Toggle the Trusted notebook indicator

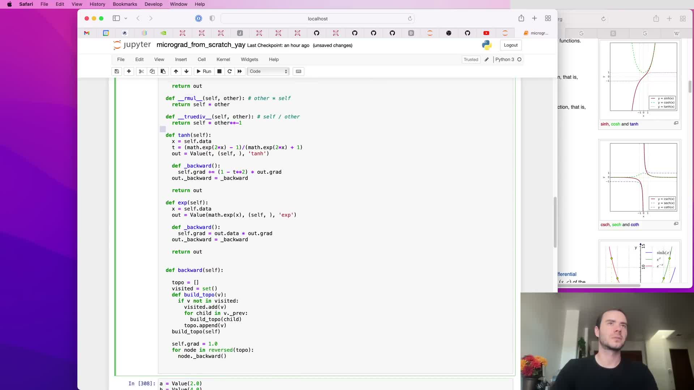tap(471, 60)
